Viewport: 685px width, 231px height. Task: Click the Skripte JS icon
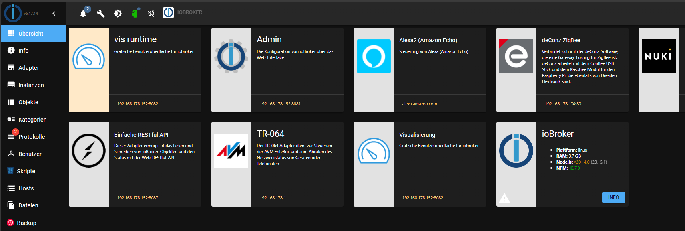point(11,171)
